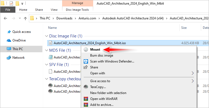Click the OneDrive cloud icon in sidebar

coord(9,40)
